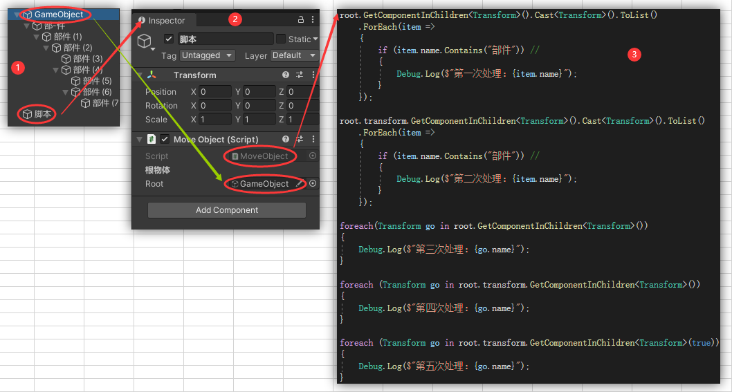Click the Move Object script hash icon
Screen dimensions: 732x392
coord(152,139)
